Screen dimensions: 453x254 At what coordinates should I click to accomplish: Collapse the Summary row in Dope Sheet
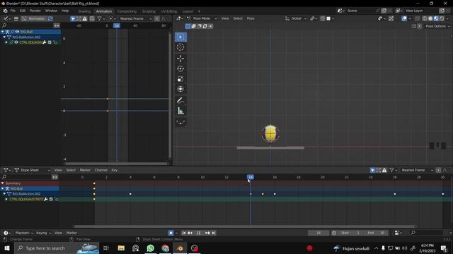click(3, 183)
